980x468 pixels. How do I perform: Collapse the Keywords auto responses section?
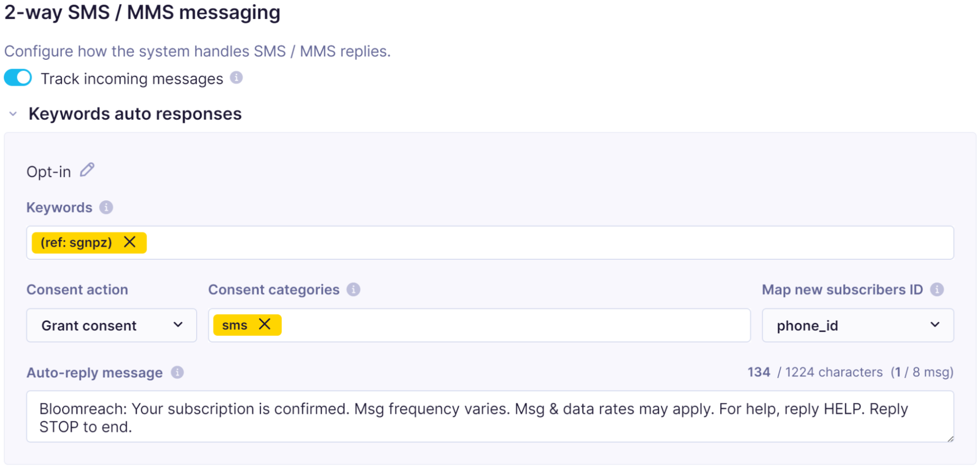pos(13,114)
